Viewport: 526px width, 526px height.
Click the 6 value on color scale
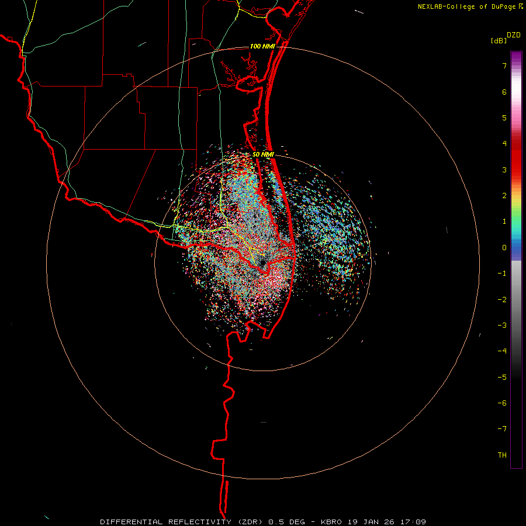point(504,92)
